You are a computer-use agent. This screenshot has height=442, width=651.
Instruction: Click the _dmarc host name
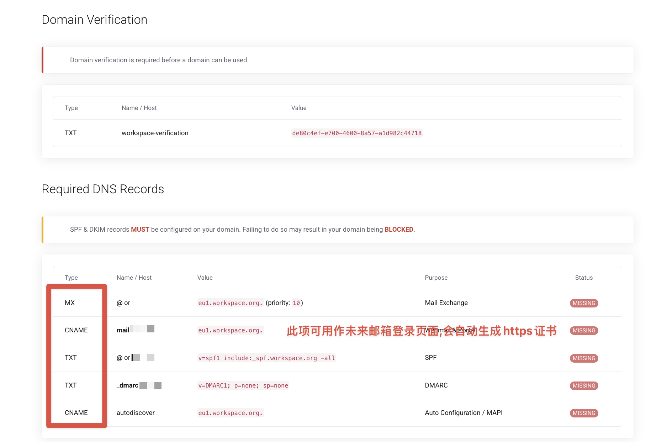[127, 385]
